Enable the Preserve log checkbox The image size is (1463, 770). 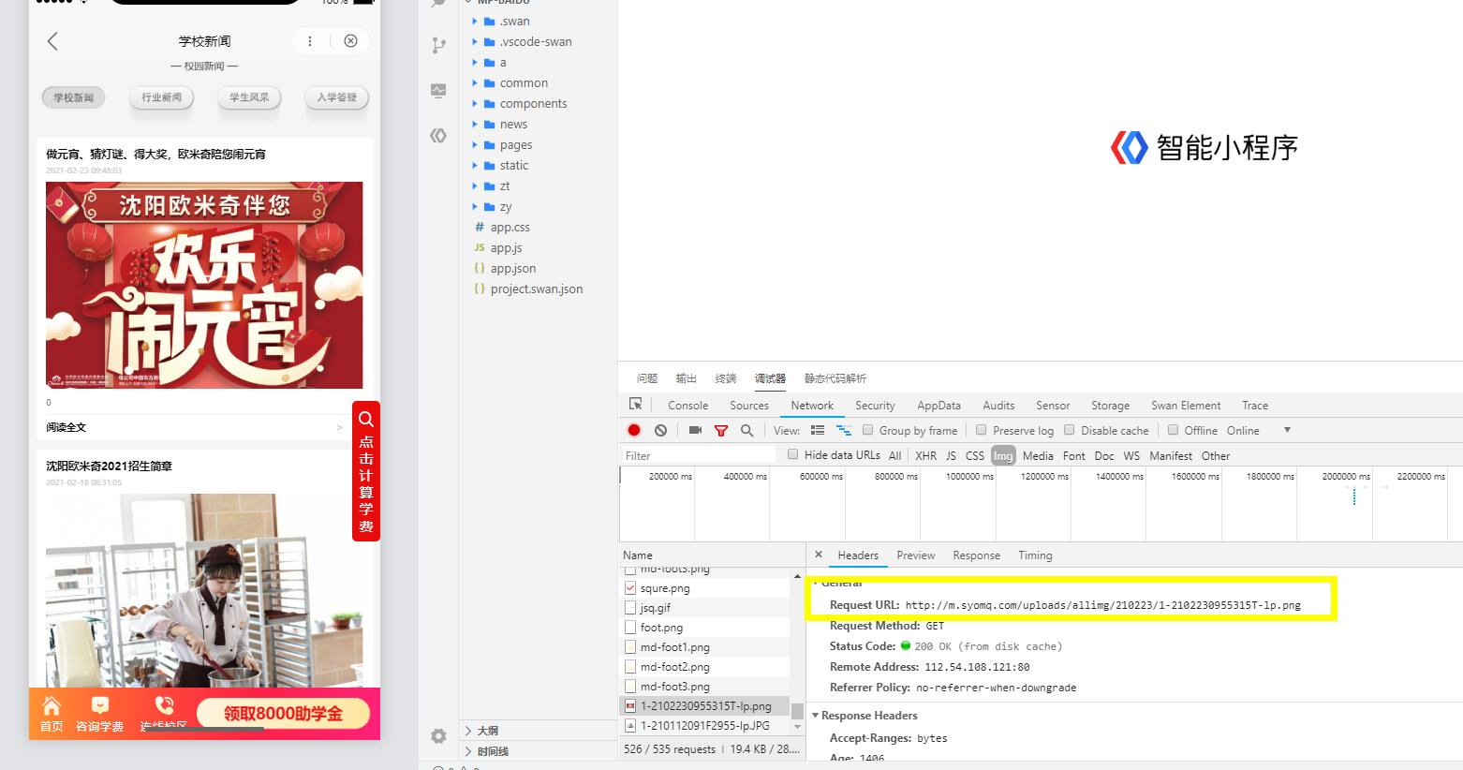pyautogui.click(x=981, y=430)
